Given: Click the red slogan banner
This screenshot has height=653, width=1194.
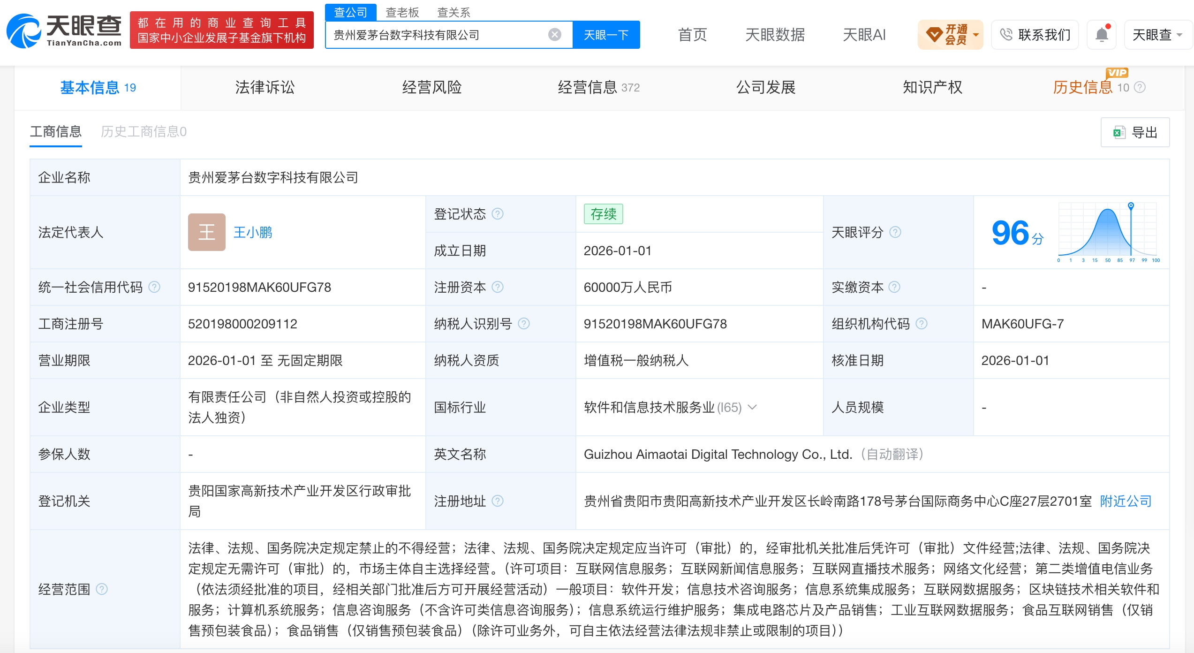Looking at the screenshot, I should pyautogui.click(x=222, y=30).
